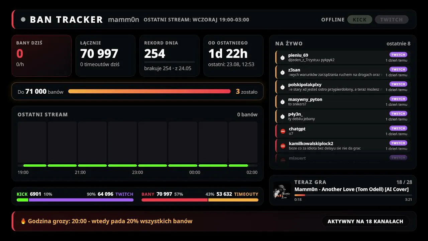Select the username masywny_pyton in live feed

pyautogui.click(x=305, y=99)
